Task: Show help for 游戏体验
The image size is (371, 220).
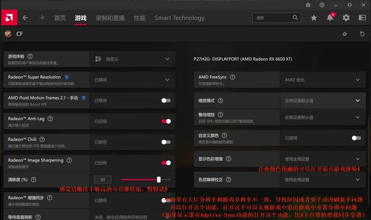Action: [30, 56]
